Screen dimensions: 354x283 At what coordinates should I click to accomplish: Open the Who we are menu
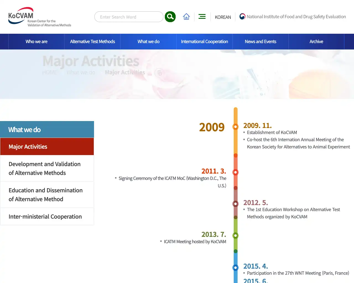(37, 41)
